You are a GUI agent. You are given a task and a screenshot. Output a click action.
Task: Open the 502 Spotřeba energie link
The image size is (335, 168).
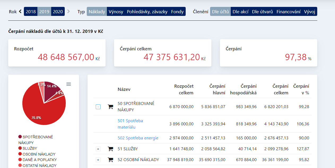tap(138, 138)
